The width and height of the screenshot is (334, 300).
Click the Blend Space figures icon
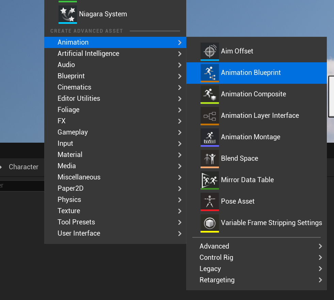tap(210, 159)
